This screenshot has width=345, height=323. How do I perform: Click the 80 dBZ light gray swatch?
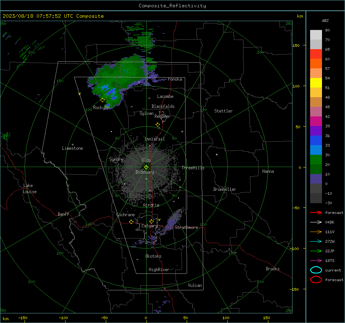tap(316, 35)
